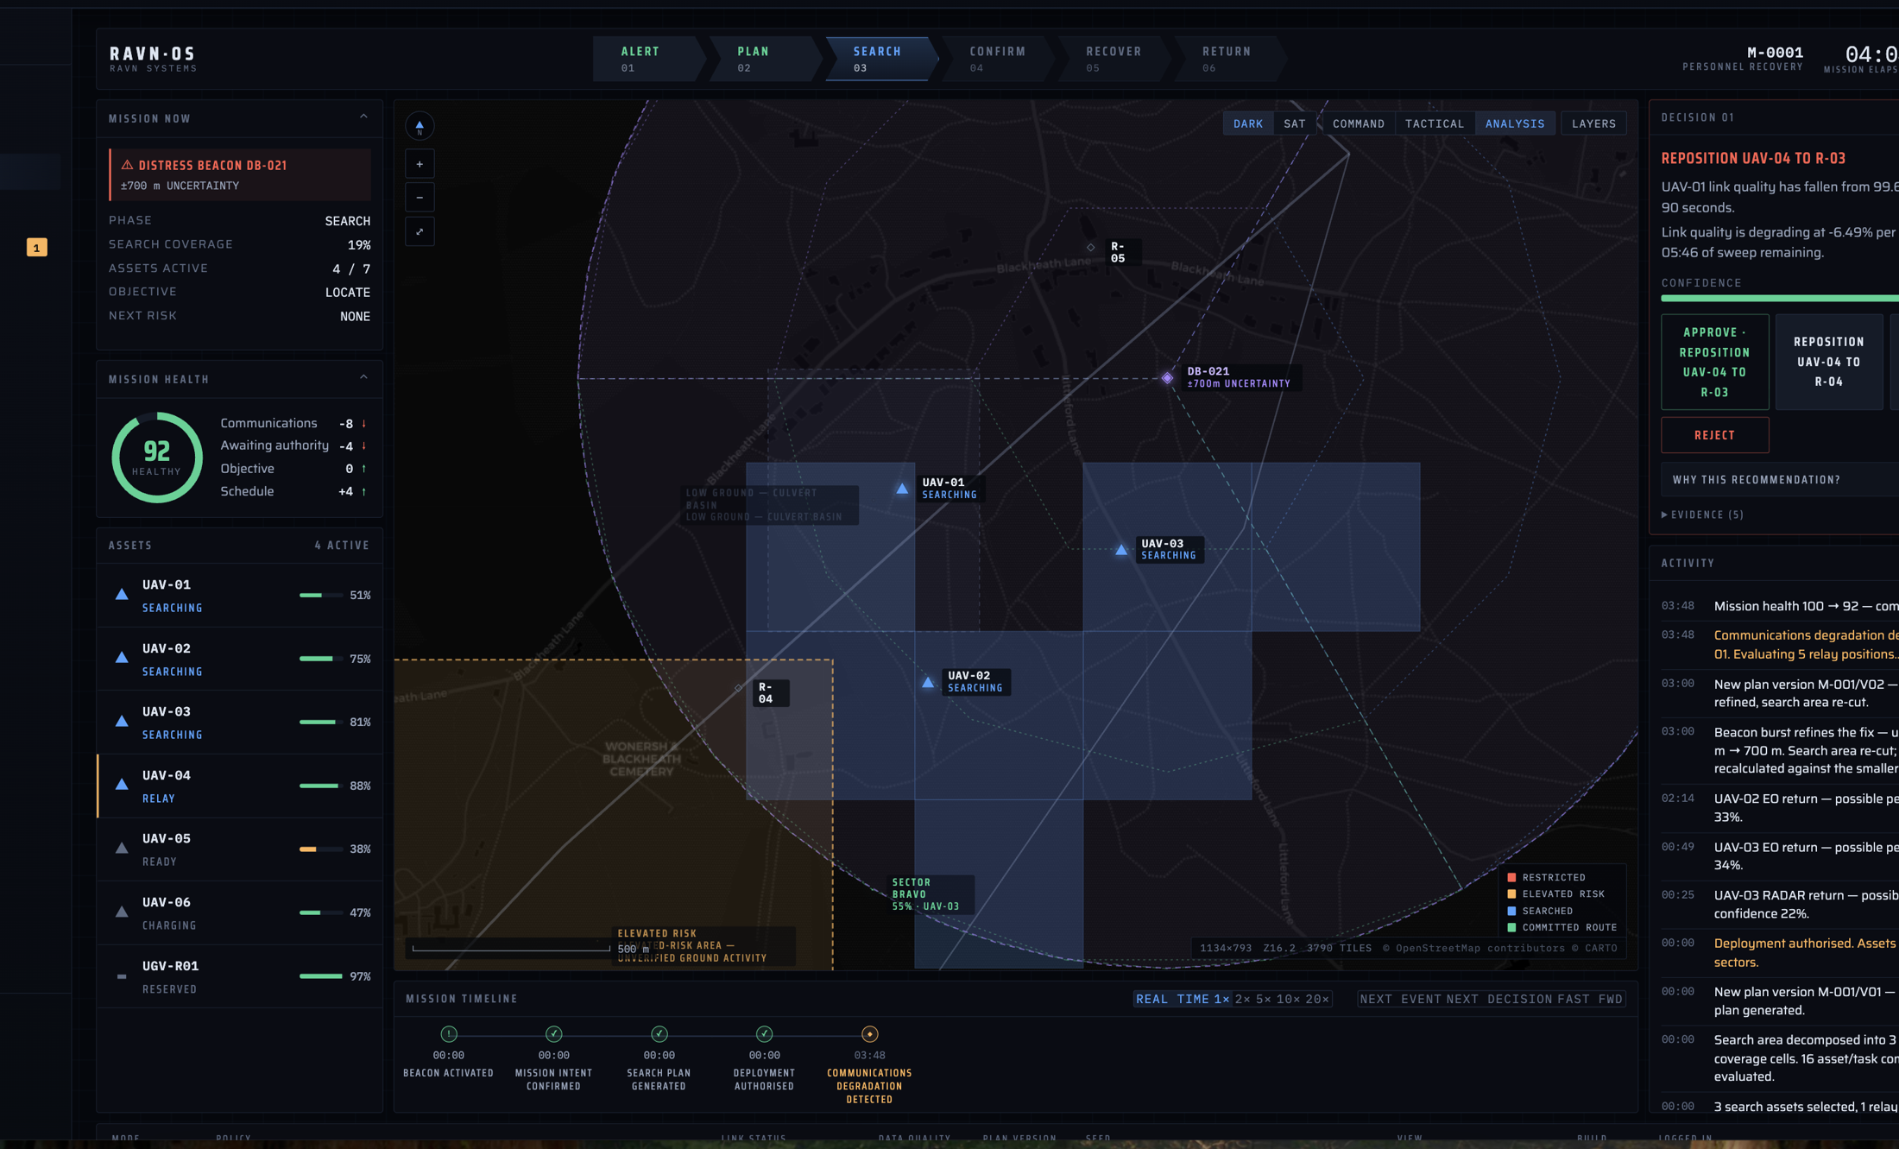Image resolution: width=1899 pixels, height=1149 pixels.
Task: Click the north compass icon on map
Action: (x=420, y=126)
